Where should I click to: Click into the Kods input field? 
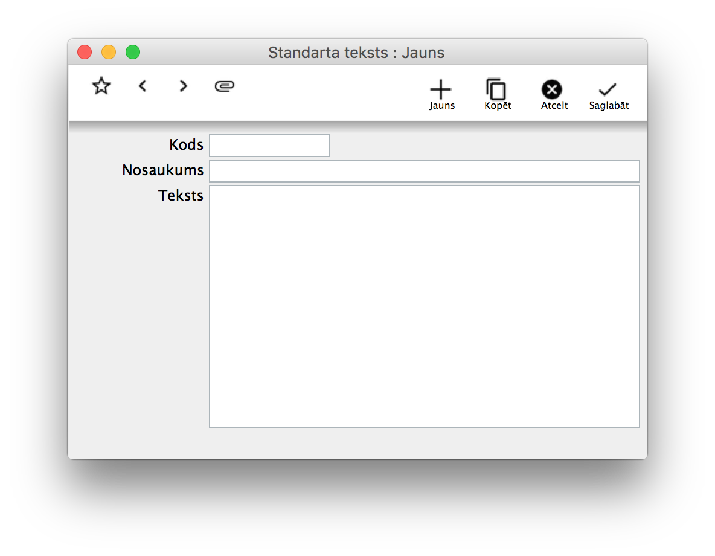(x=269, y=146)
